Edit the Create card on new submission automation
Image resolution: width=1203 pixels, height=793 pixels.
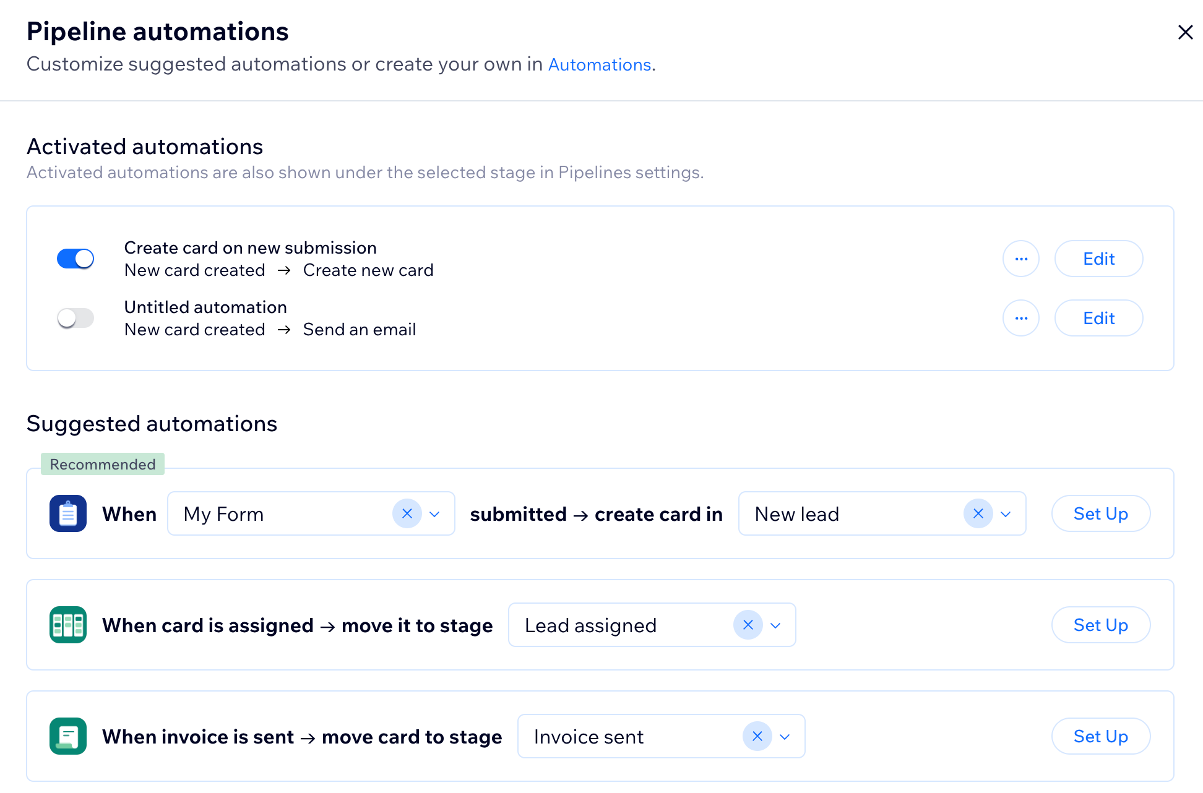[x=1098, y=259]
